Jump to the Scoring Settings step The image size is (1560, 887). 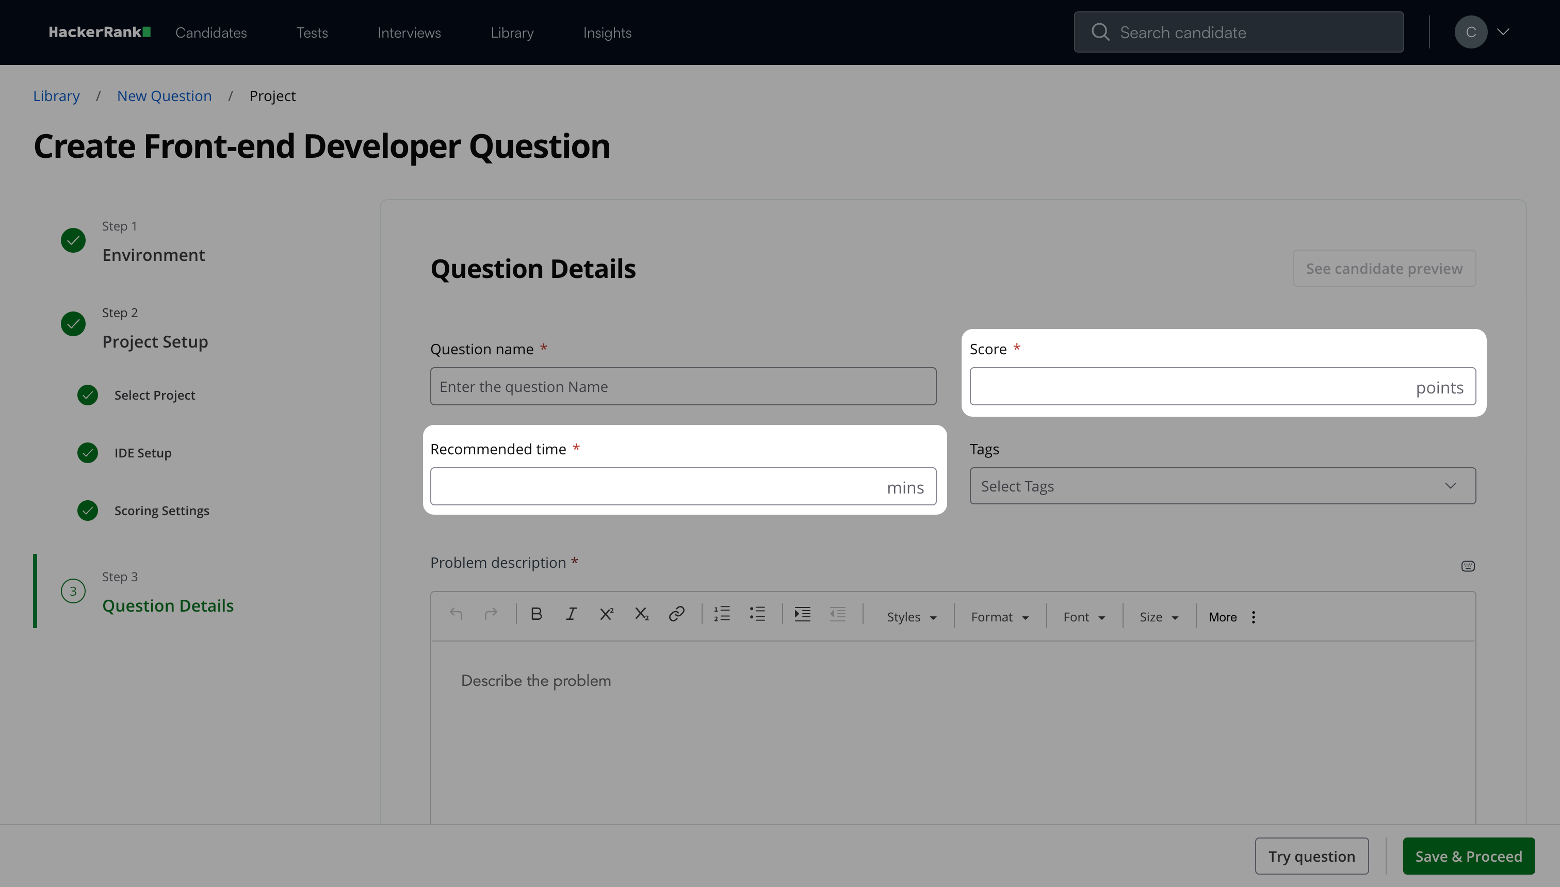[x=161, y=511]
